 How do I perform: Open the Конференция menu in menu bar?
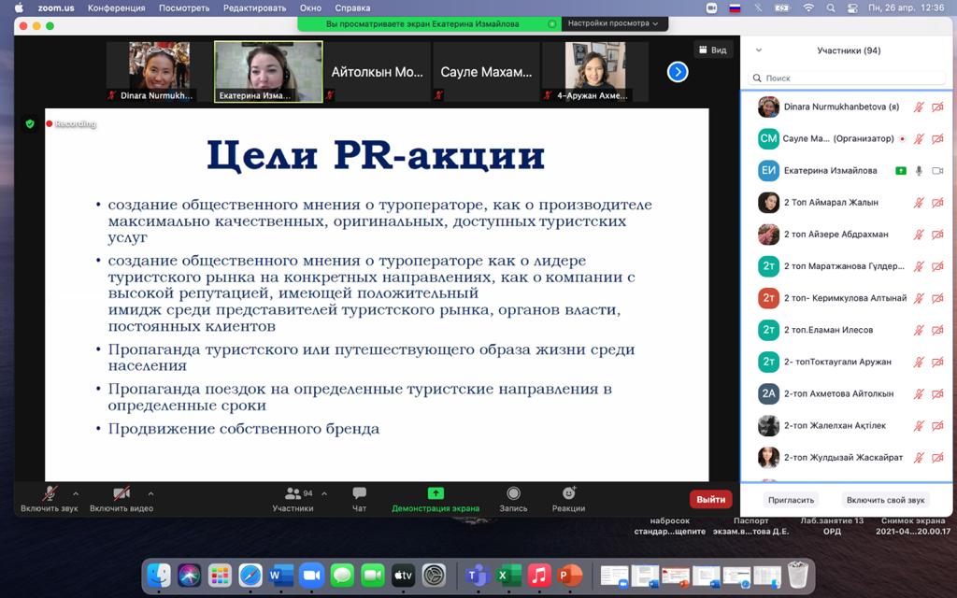pos(116,7)
